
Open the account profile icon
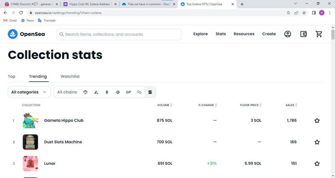[x=288, y=34]
